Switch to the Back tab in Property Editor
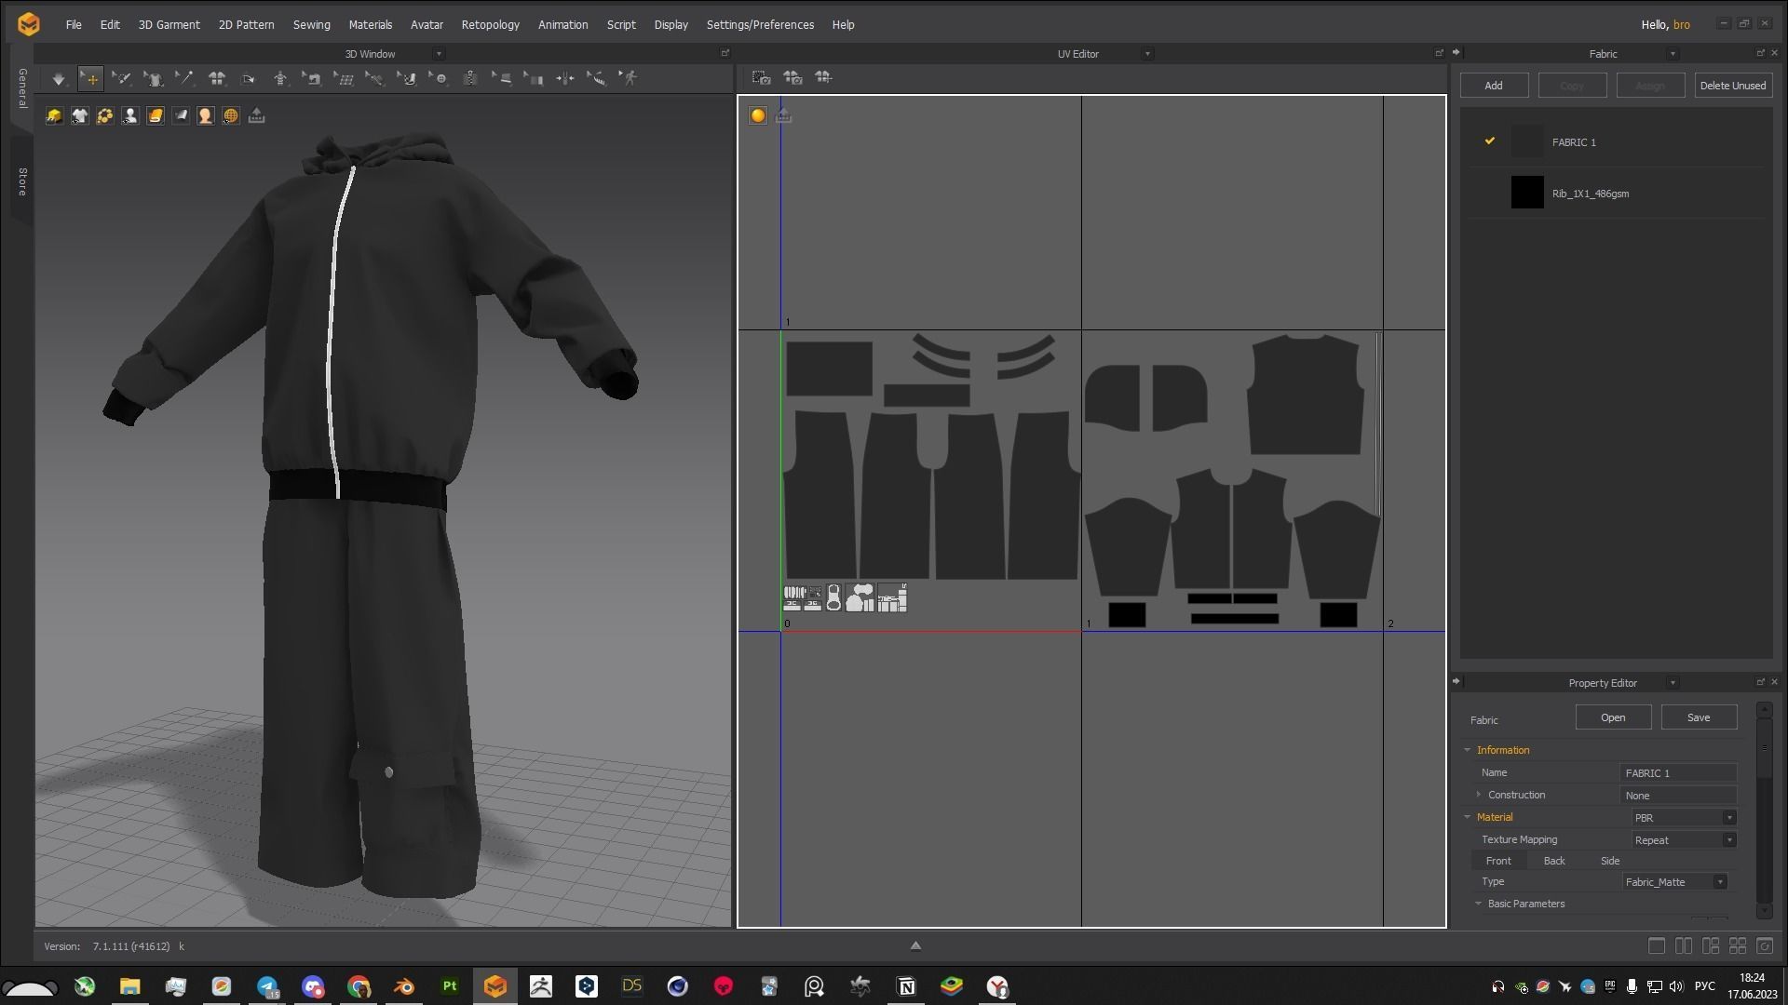 click(x=1553, y=861)
